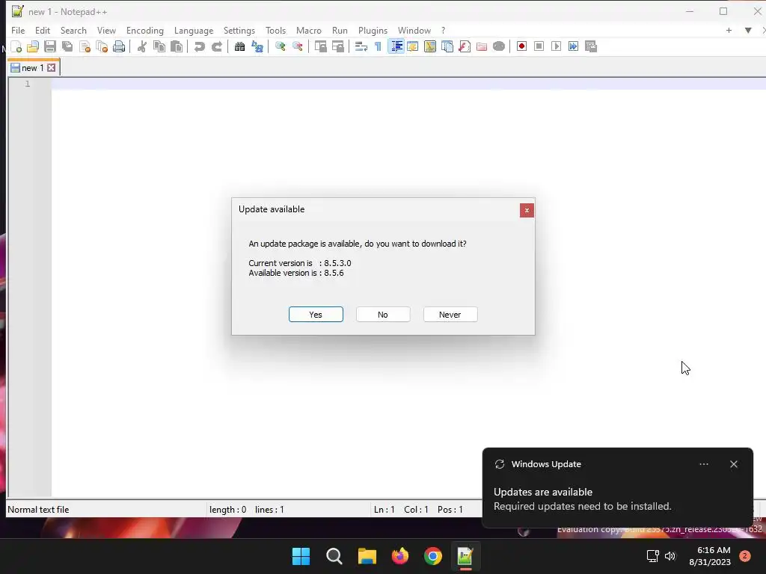
Task: Click the Playback macro icon
Action: coord(556,46)
